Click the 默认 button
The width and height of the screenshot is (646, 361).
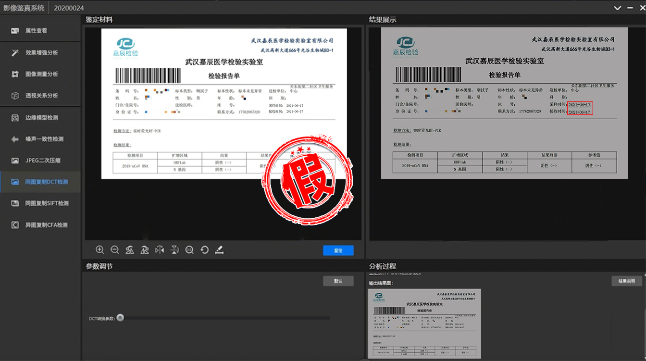[x=338, y=281]
